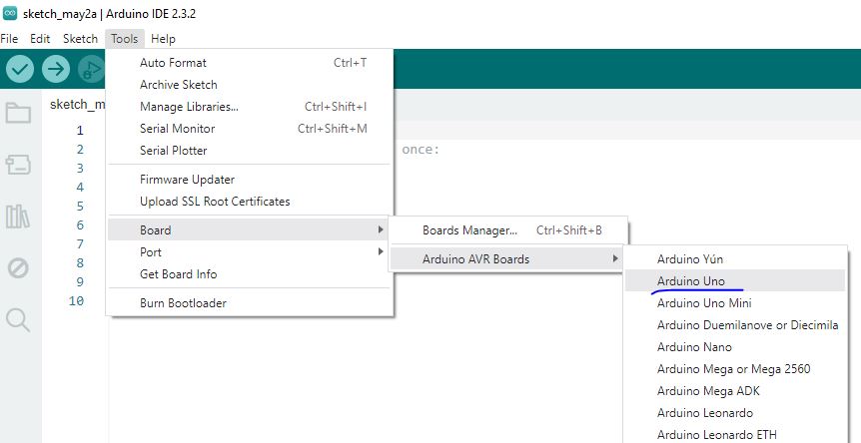Open the File menu

coord(9,39)
